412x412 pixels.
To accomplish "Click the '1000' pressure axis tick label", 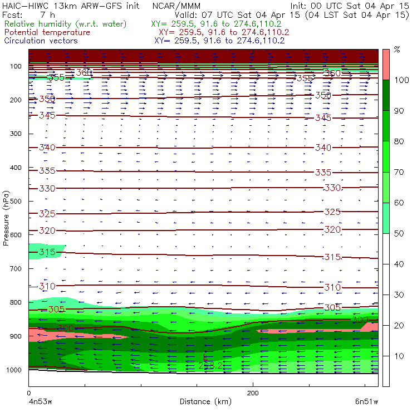I will point(14,370).
